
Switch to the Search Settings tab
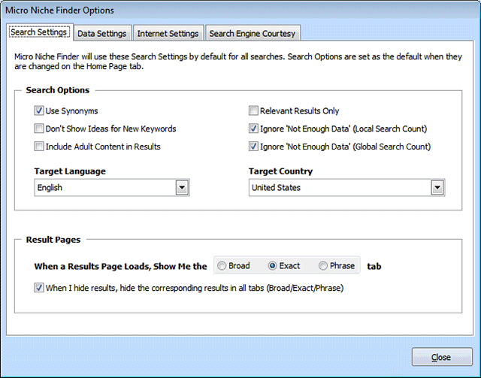click(39, 32)
